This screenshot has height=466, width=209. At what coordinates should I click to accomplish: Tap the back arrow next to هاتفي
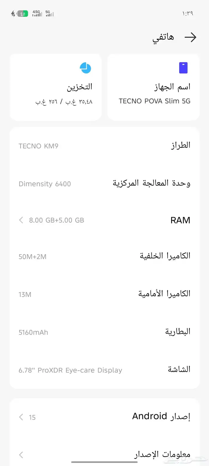(x=190, y=37)
